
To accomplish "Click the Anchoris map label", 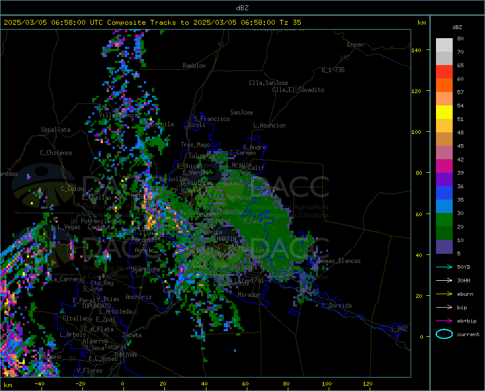I will point(138,297).
